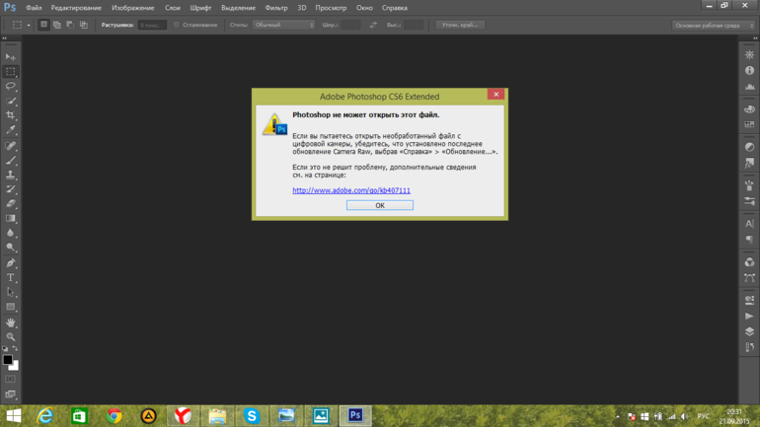Viewport: 760px width, 427px height.
Task: Select the Horizontal Type tool
Action: (11, 278)
